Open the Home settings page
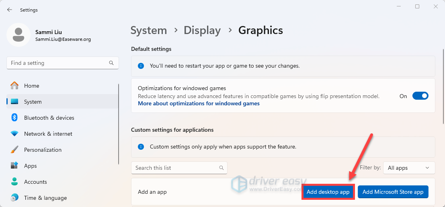 coord(31,86)
